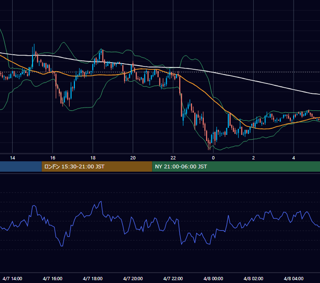Click the '4/7 14:00' oscillator time label

pos(12,278)
